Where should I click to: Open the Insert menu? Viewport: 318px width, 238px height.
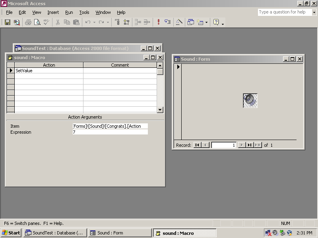(53, 12)
